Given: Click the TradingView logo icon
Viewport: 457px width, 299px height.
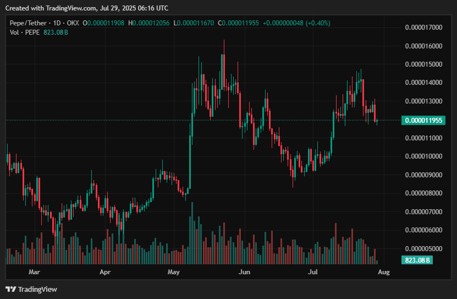Looking at the screenshot, I should (11, 289).
